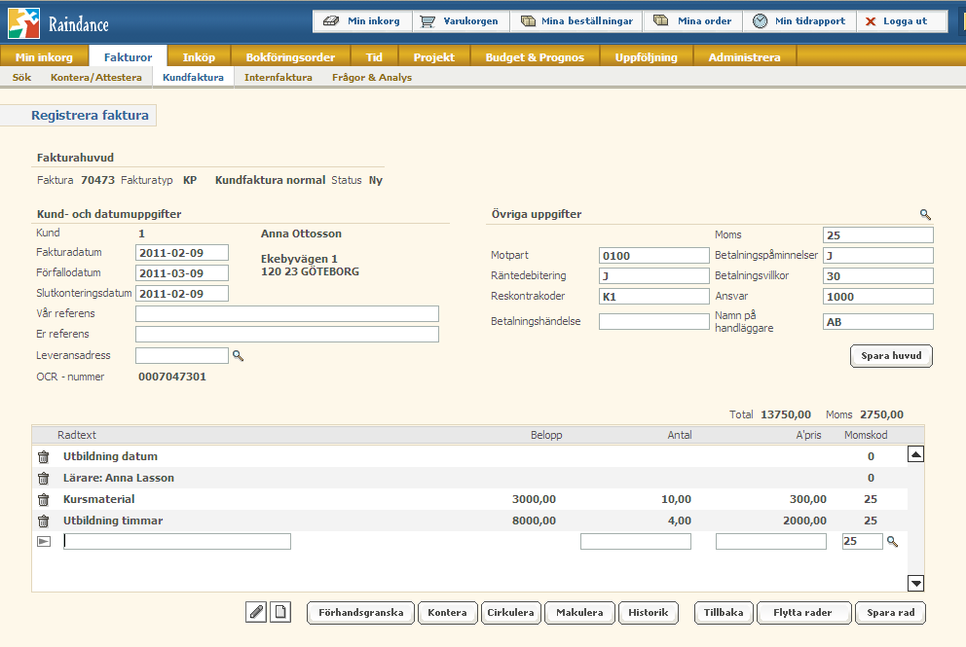Viewport: 966px width, 647px height.
Task: Click the Flytta rader button
Action: (x=802, y=613)
